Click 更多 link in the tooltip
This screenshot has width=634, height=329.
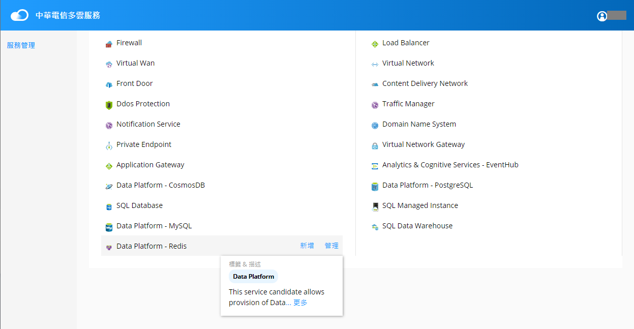pos(300,303)
